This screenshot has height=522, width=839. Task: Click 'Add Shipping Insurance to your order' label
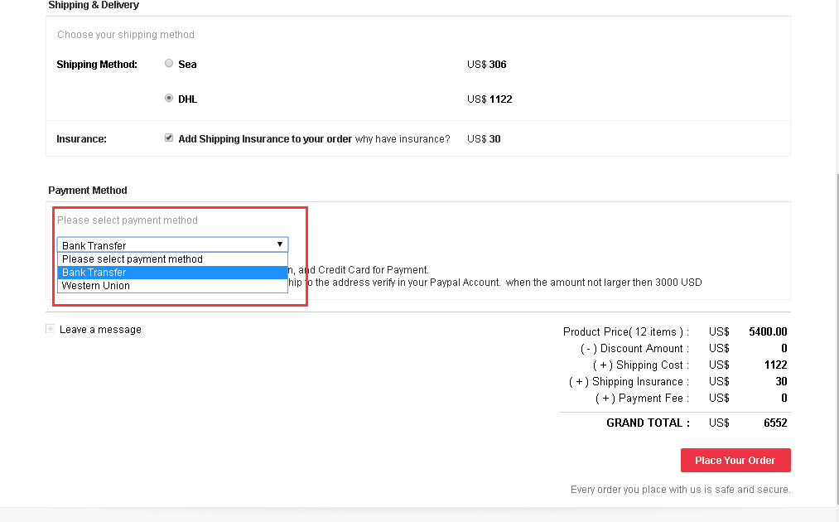coord(265,139)
